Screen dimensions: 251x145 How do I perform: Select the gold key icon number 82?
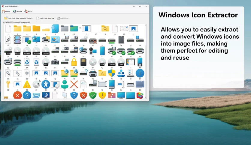tap(8, 84)
